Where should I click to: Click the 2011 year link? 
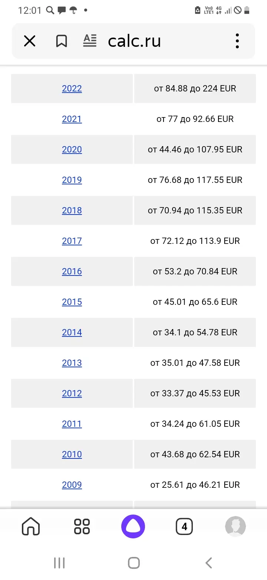72,424
